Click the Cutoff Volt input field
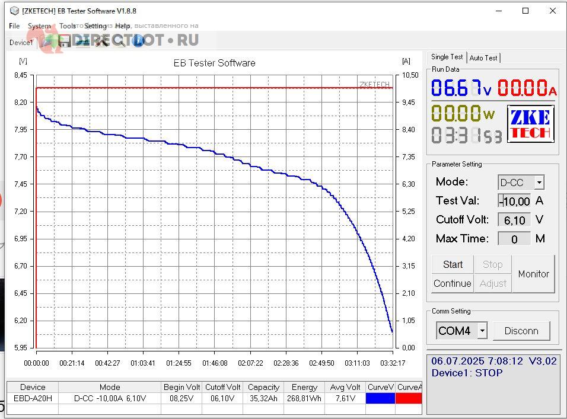The image size is (567, 419). pos(514,220)
